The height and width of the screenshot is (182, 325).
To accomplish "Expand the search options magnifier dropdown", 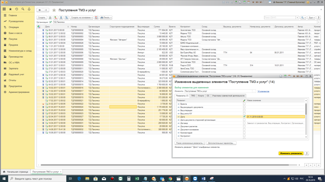I will tap(303, 18).
